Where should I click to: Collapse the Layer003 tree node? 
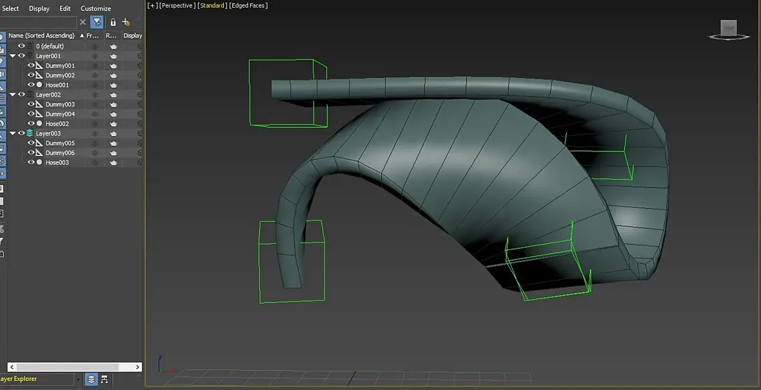tap(12, 133)
